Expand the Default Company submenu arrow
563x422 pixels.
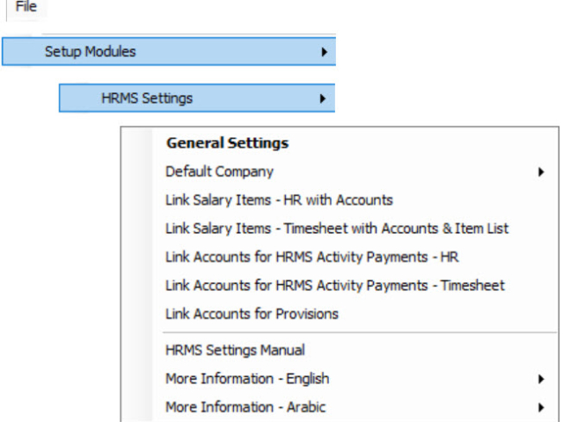point(541,172)
